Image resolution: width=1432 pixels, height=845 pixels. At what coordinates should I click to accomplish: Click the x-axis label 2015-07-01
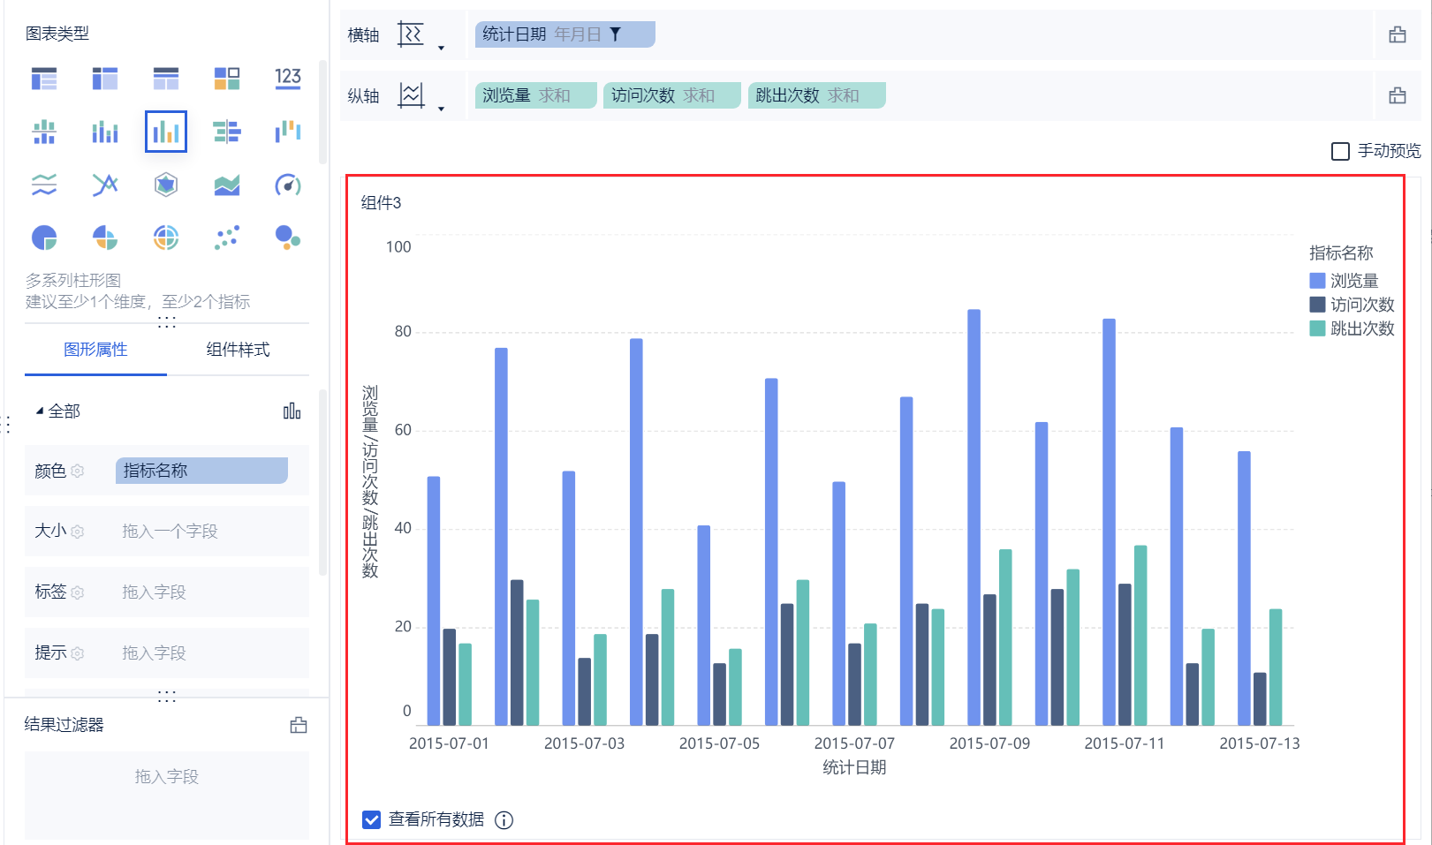449,743
